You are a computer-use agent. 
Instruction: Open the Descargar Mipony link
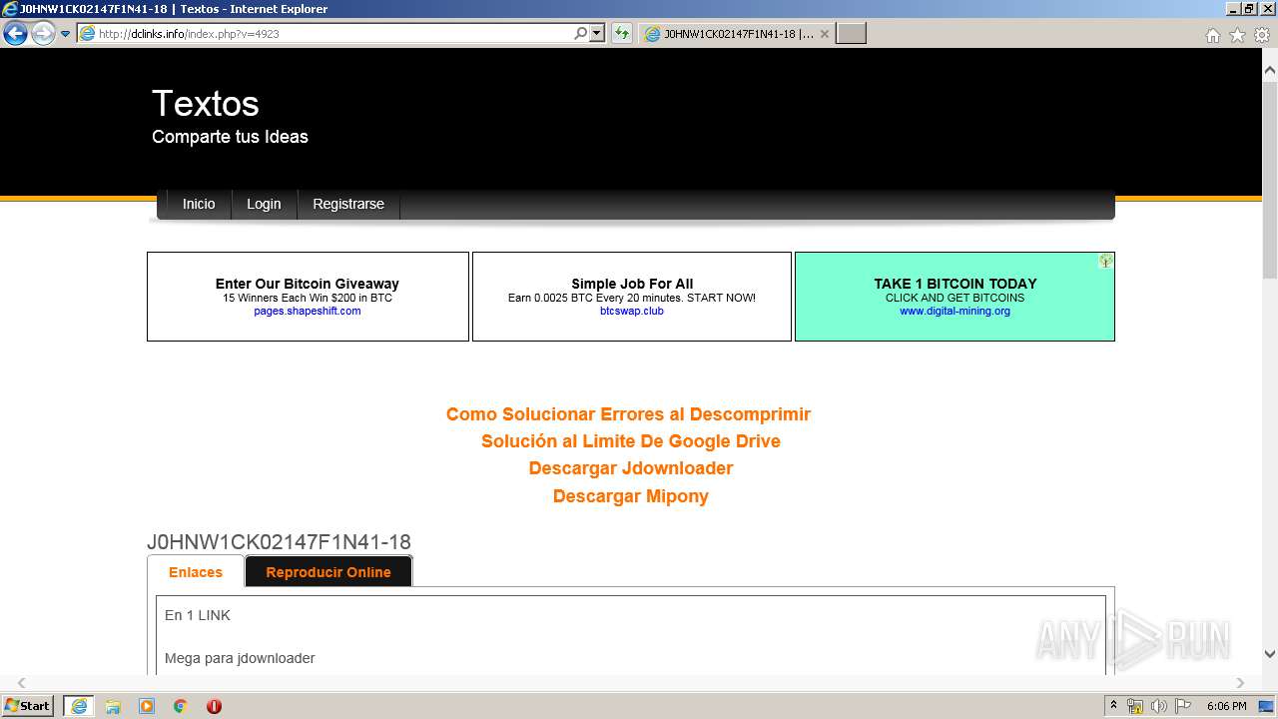pyautogui.click(x=631, y=496)
